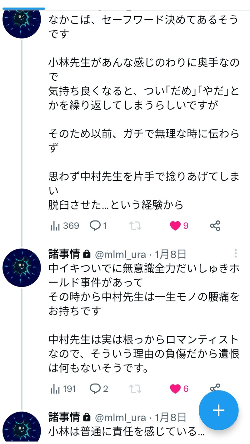Open the tweet starting with 小林は普通に

pos(127,431)
